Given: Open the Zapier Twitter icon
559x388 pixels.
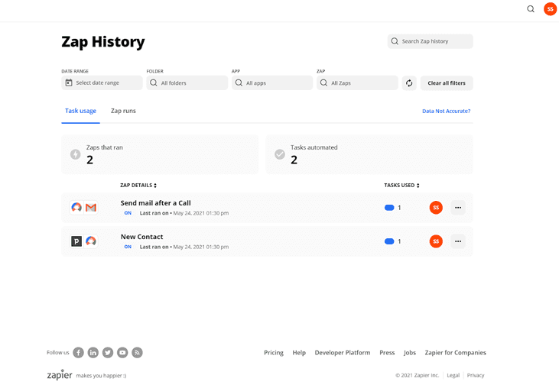Looking at the screenshot, I should 108,352.
